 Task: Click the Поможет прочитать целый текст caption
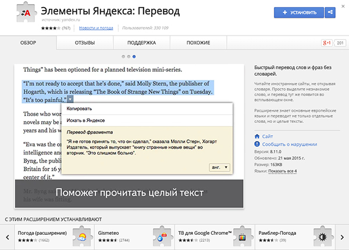tap(130, 193)
